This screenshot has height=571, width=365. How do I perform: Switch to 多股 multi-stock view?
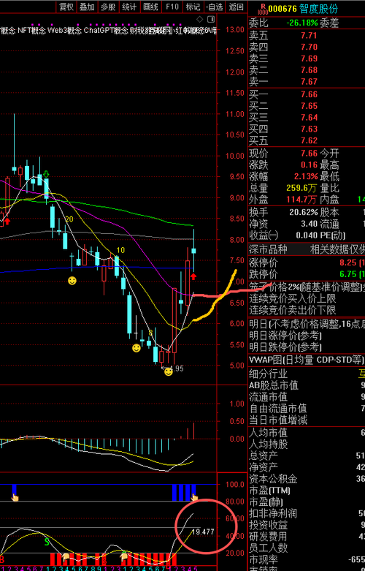pyautogui.click(x=108, y=7)
